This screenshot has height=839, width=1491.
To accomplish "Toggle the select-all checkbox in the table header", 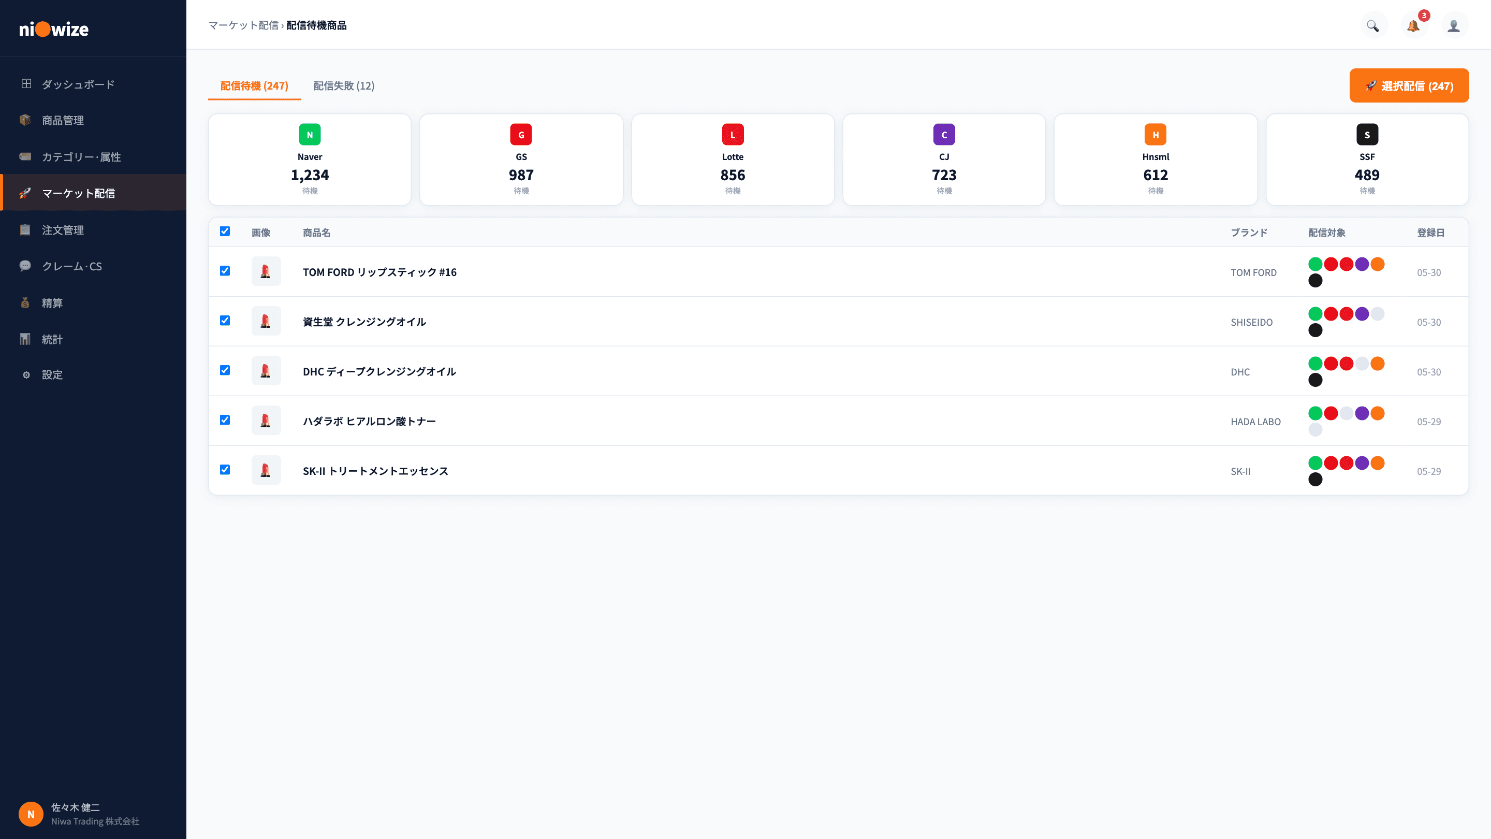I will 225,232.
